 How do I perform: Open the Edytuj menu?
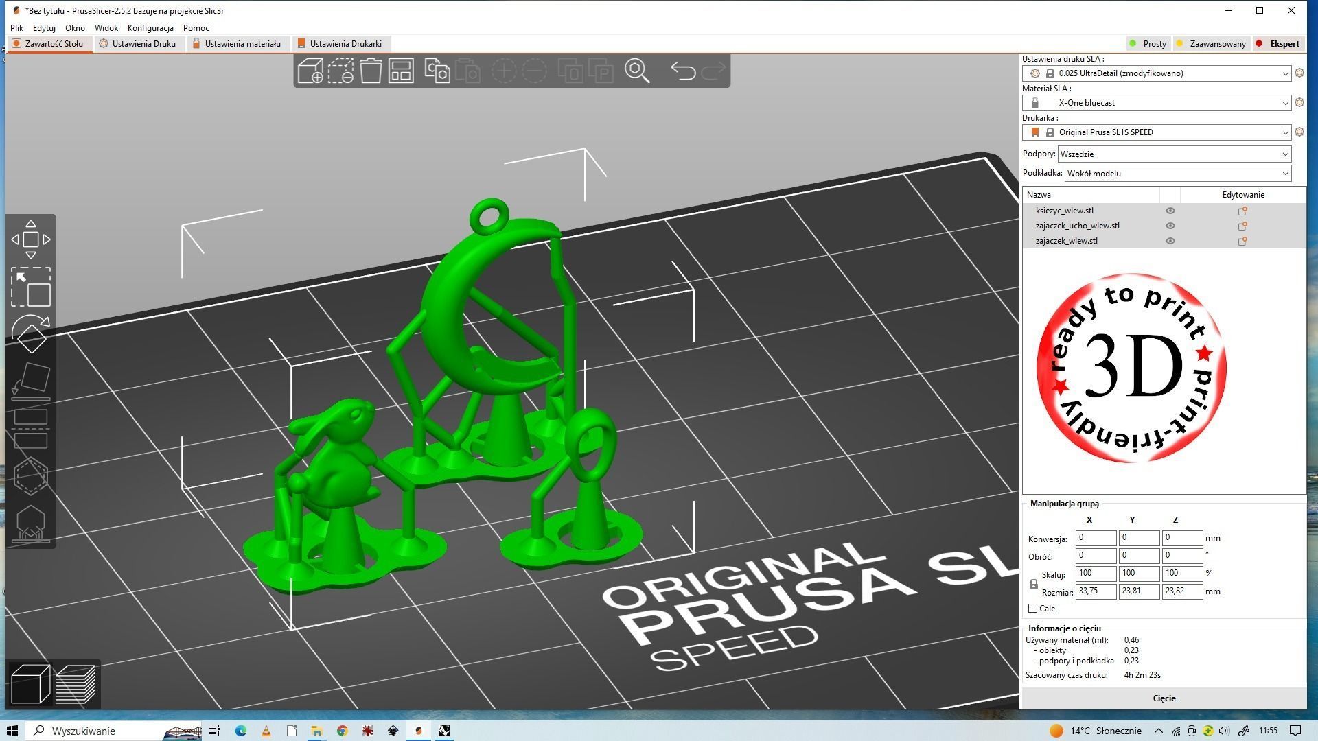click(44, 28)
